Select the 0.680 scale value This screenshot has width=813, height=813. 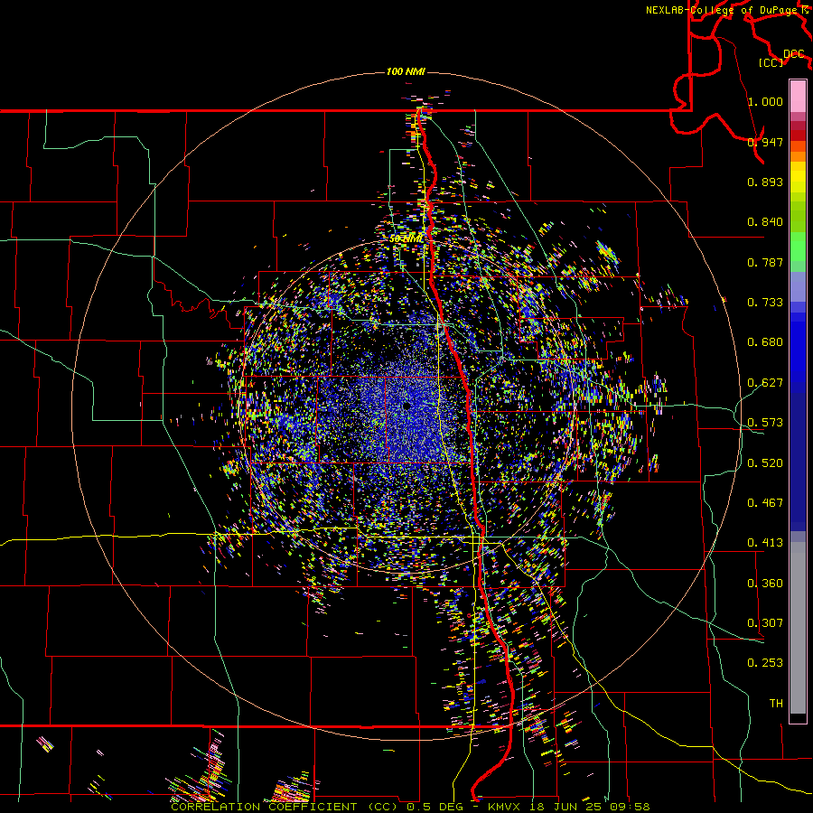pyautogui.click(x=765, y=342)
